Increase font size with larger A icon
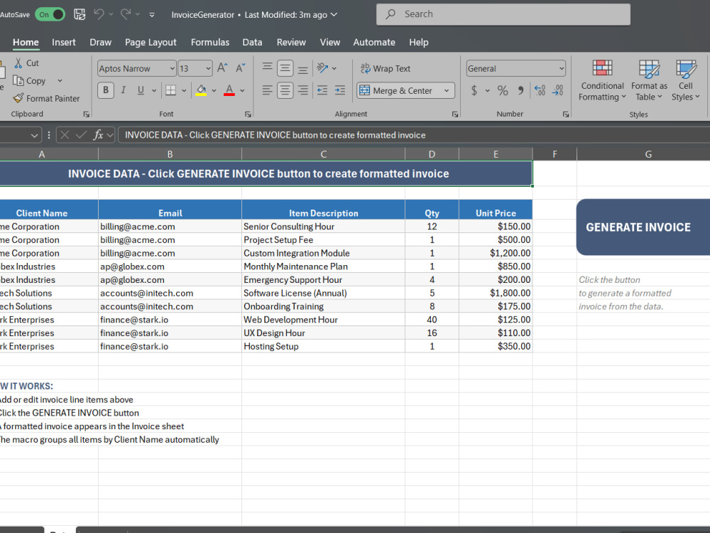The image size is (710, 533). (x=222, y=68)
